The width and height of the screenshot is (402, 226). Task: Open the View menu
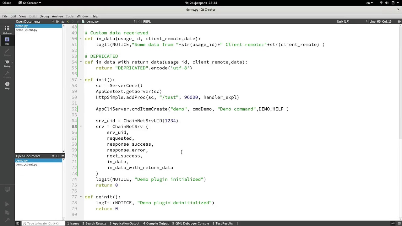pyautogui.click(x=23, y=16)
